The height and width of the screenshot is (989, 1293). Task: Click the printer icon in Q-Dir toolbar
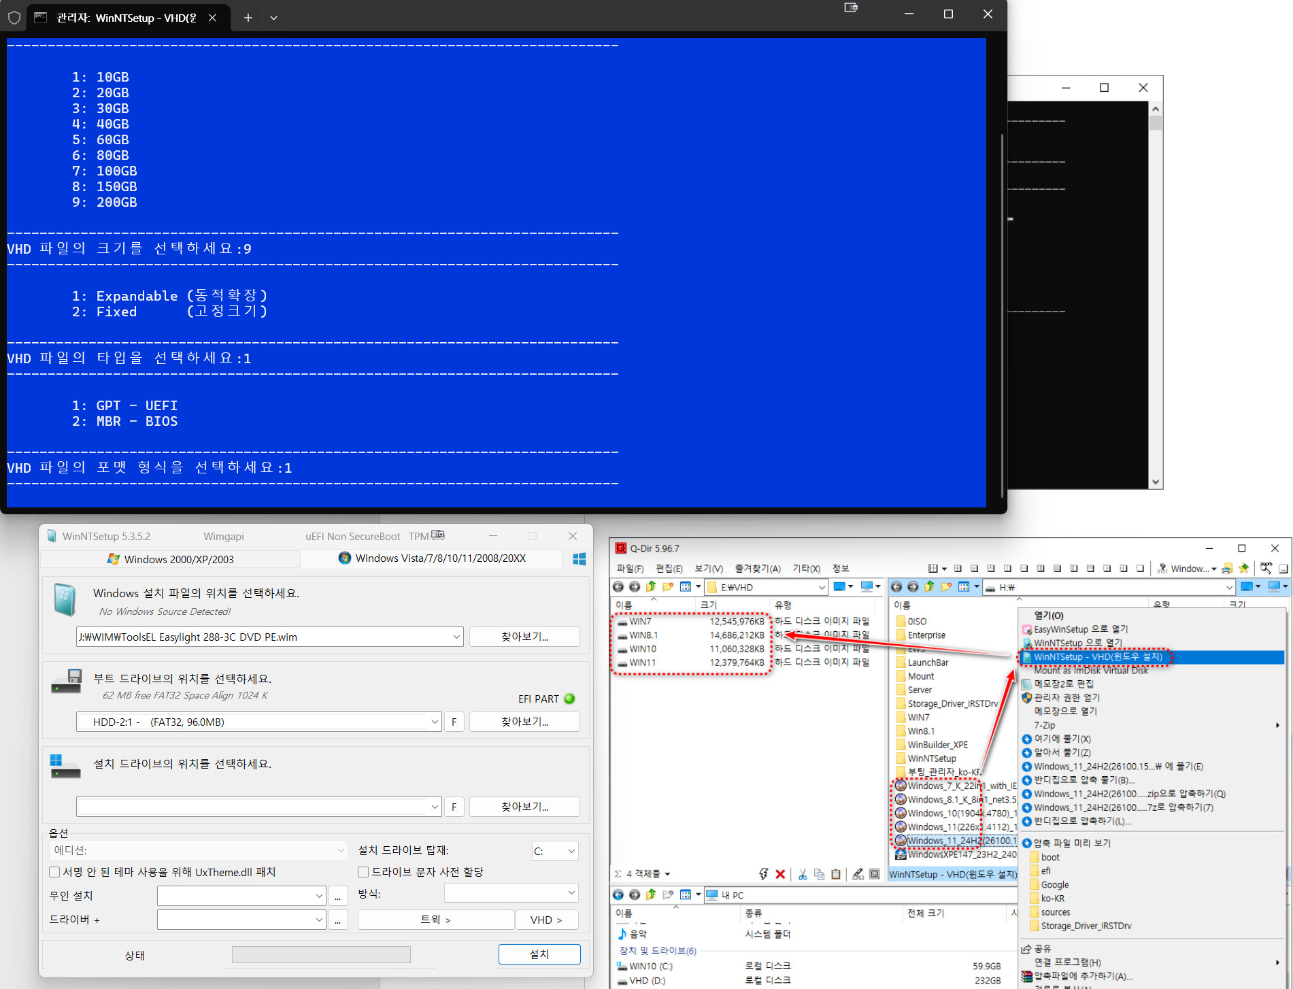click(1227, 569)
